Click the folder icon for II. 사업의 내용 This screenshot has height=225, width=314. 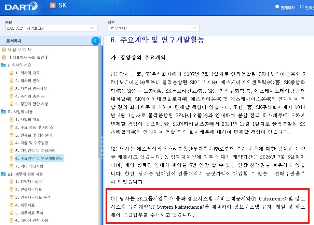(x=4, y=112)
